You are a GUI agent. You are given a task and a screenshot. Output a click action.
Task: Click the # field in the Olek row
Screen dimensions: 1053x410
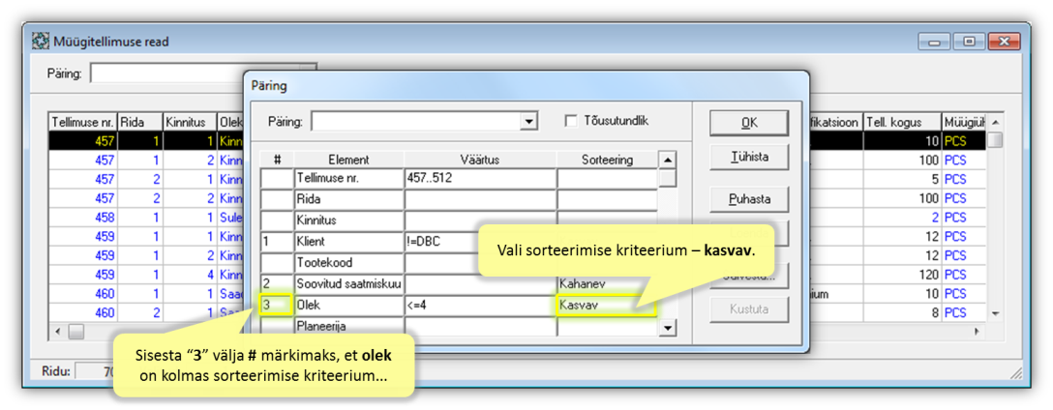click(x=277, y=306)
